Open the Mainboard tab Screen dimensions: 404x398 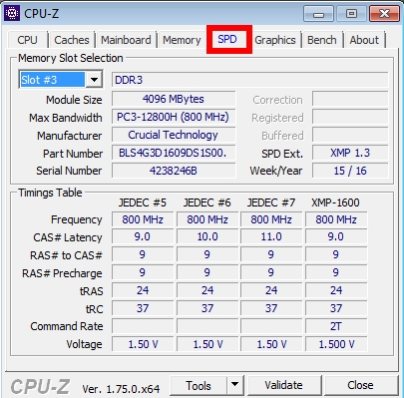point(126,40)
